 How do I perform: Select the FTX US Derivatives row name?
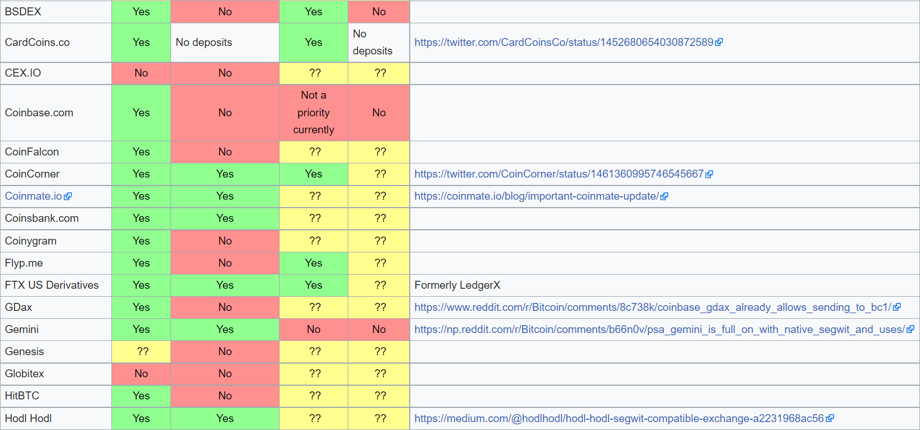click(52, 285)
